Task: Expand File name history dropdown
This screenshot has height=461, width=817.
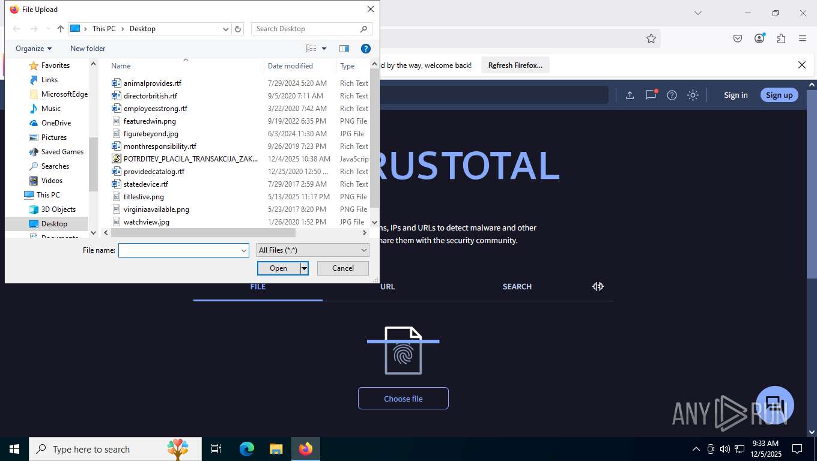Action: pyautogui.click(x=244, y=250)
